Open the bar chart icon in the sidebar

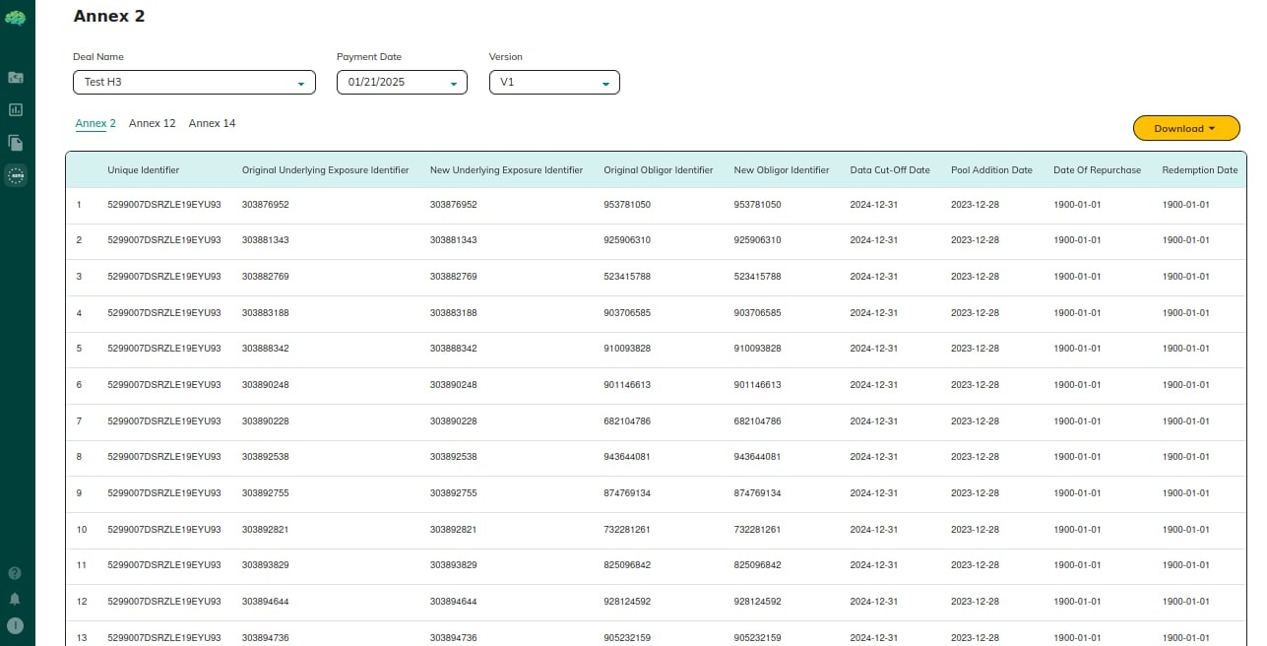point(16,110)
